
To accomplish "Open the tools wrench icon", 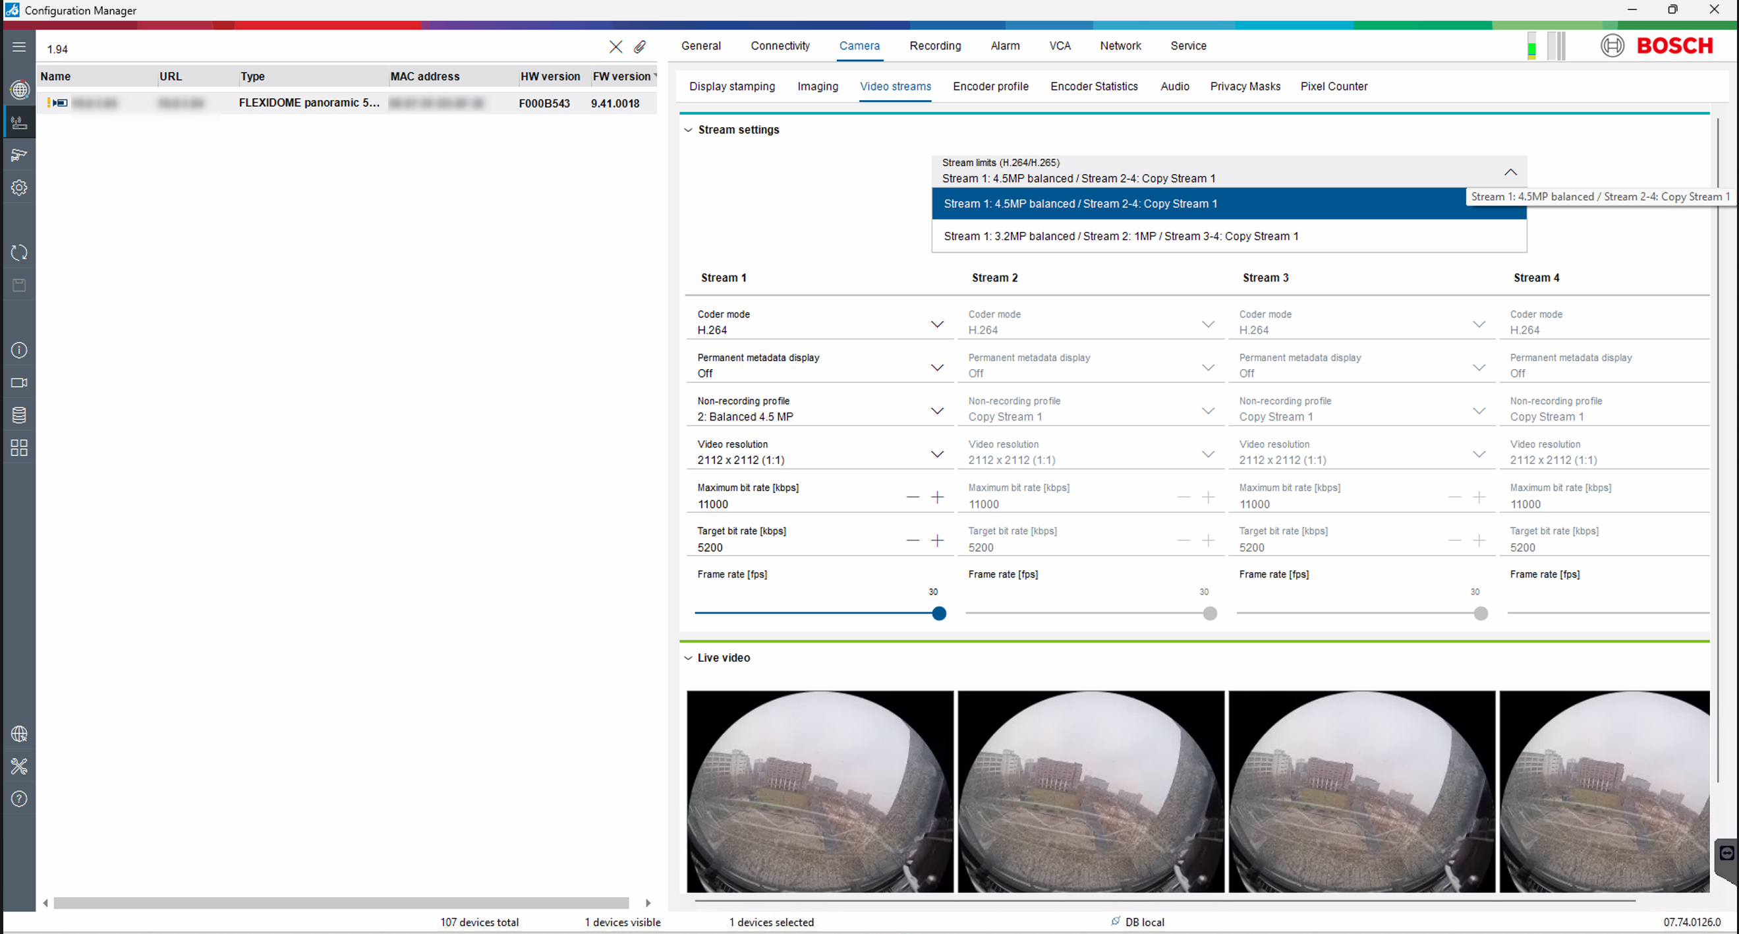I will (19, 766).
